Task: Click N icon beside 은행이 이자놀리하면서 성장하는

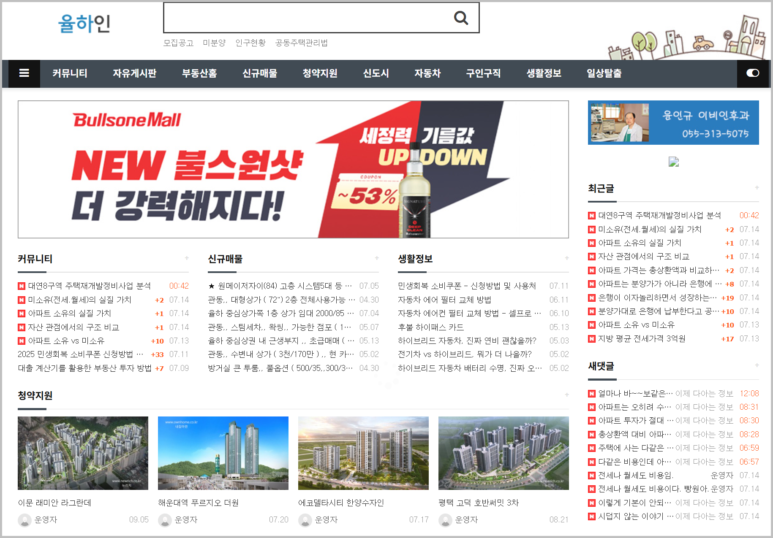Action: click(592, 298)
